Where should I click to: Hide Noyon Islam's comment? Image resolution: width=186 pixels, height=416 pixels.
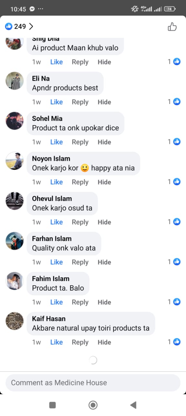point(104,182)
